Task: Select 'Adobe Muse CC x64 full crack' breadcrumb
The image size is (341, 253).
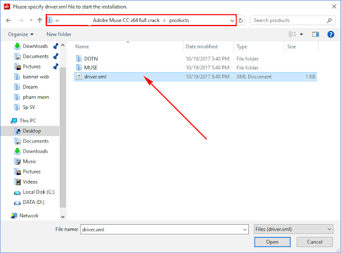Action: [x=126, y=20]
